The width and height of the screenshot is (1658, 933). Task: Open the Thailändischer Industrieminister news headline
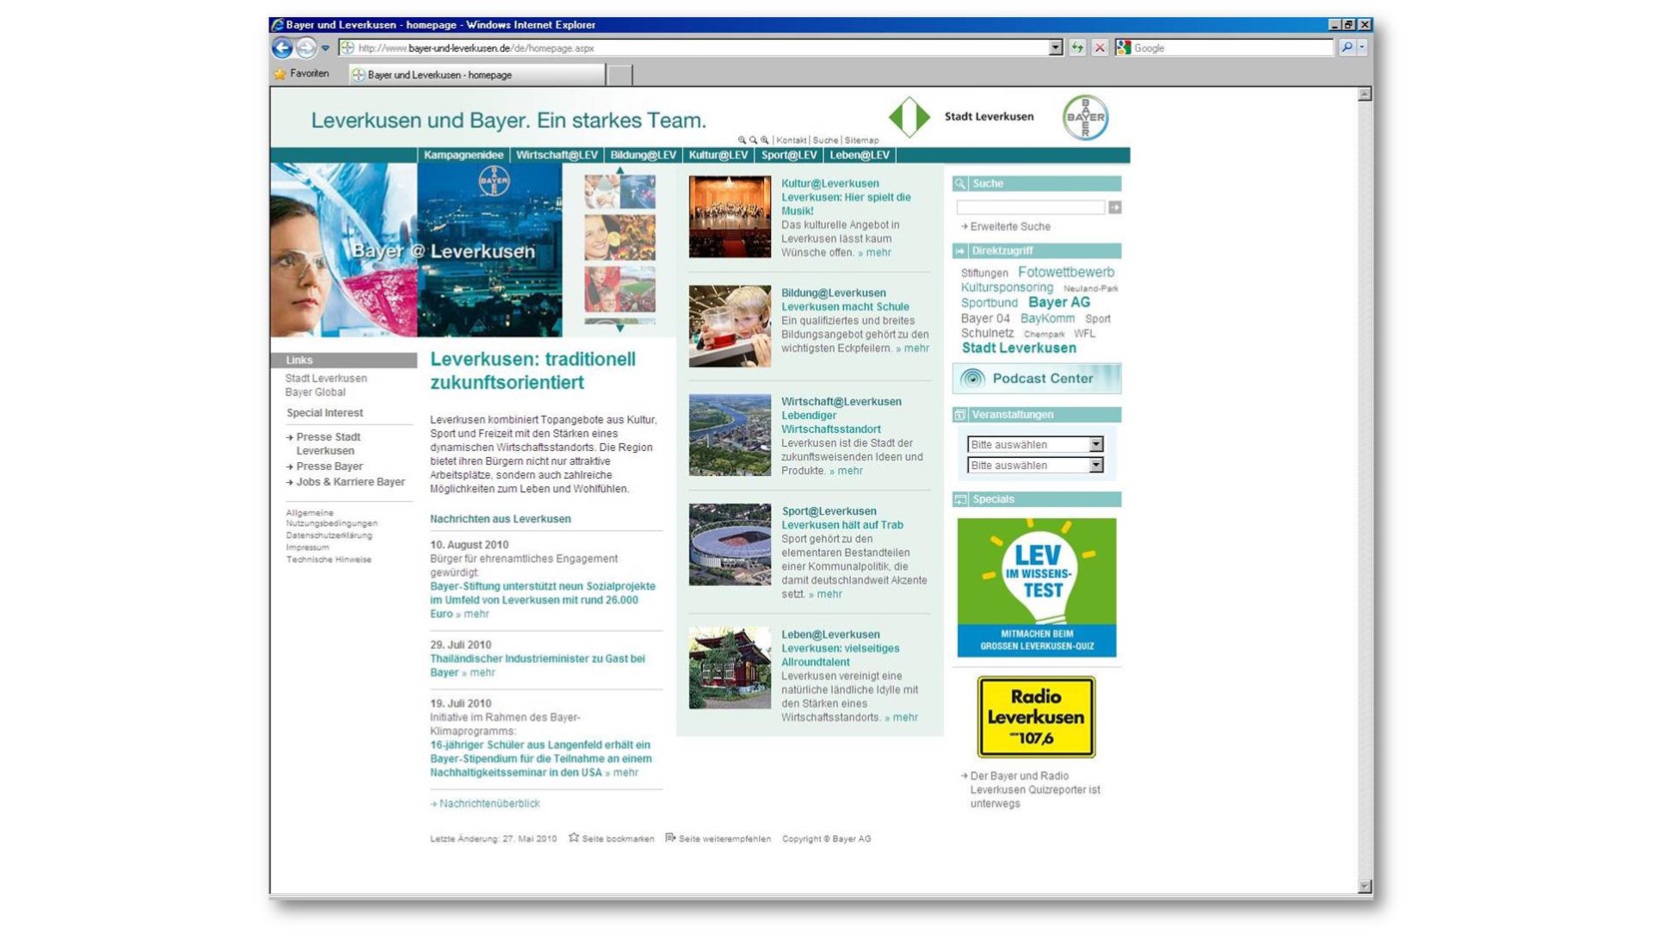click(537, 666)
